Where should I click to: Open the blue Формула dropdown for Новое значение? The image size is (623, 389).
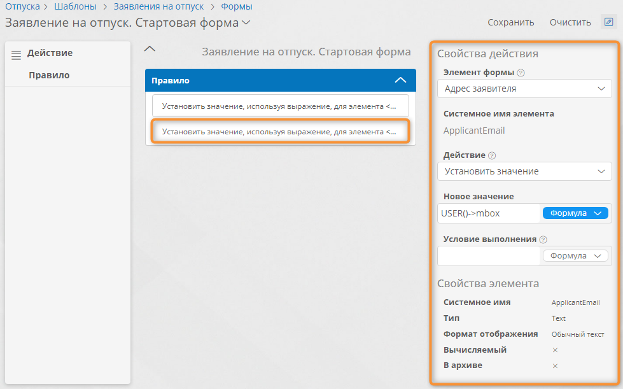575,213
